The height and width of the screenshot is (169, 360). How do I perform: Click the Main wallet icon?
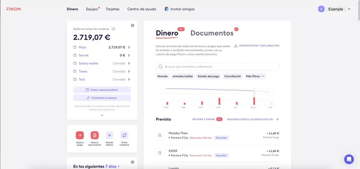point(75,48)
